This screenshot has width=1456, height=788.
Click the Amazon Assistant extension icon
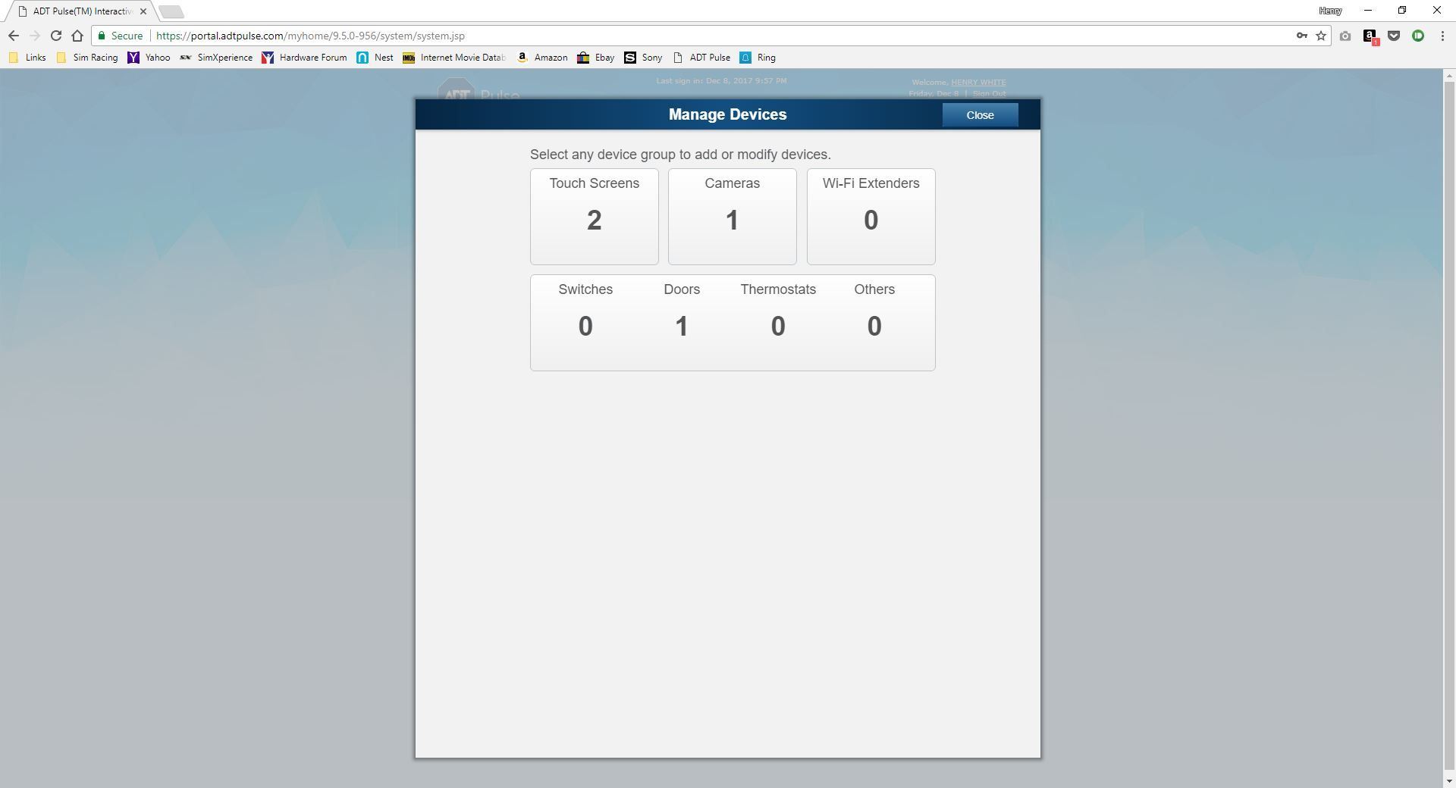click(1369, 36)
